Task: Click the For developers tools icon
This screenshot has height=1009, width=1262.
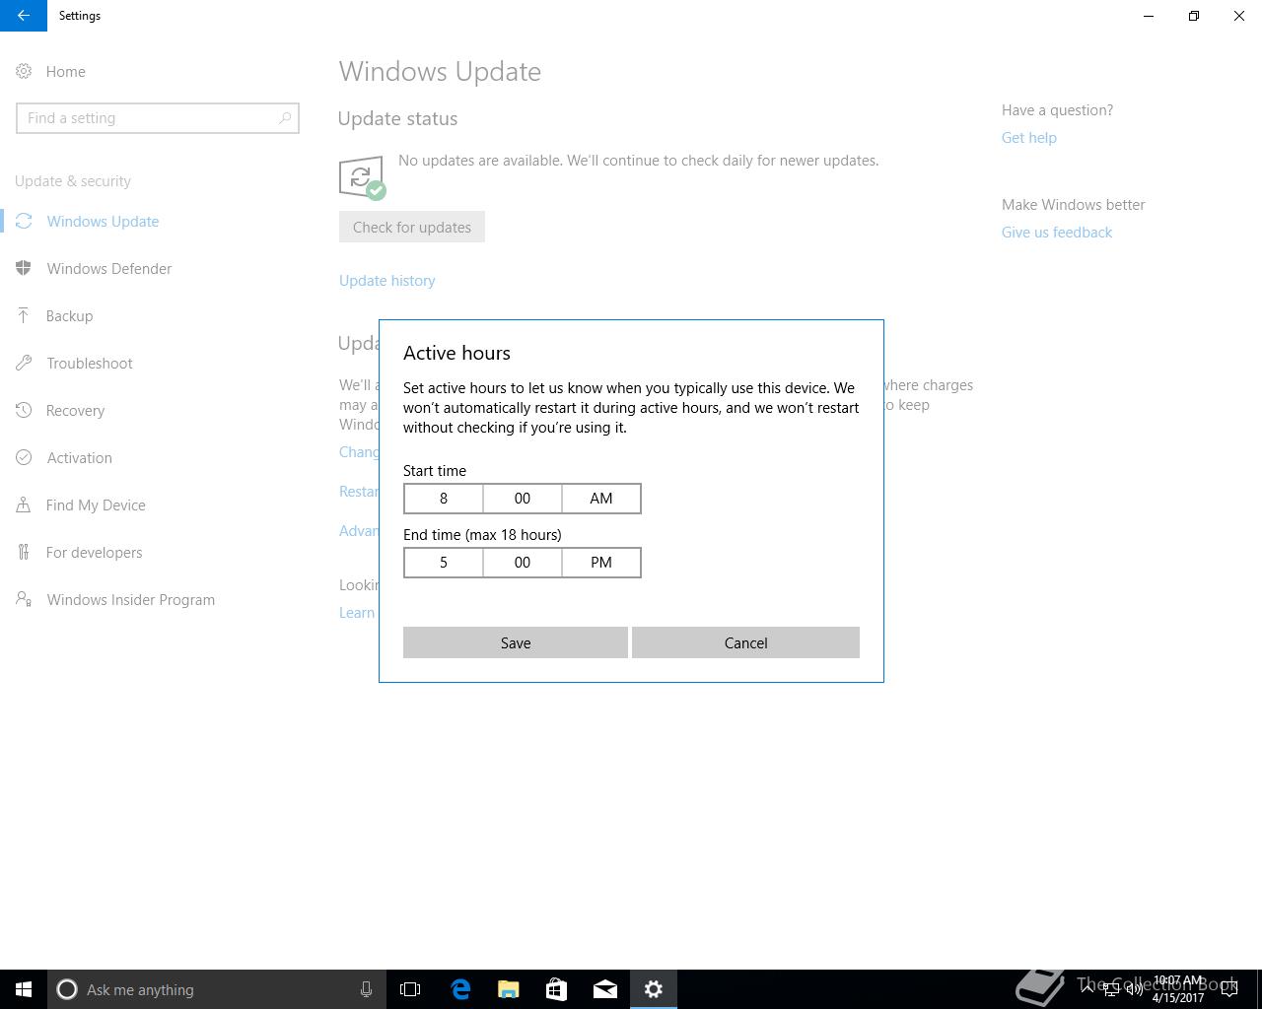Action: pyautogui.click(x=24, y=552)
